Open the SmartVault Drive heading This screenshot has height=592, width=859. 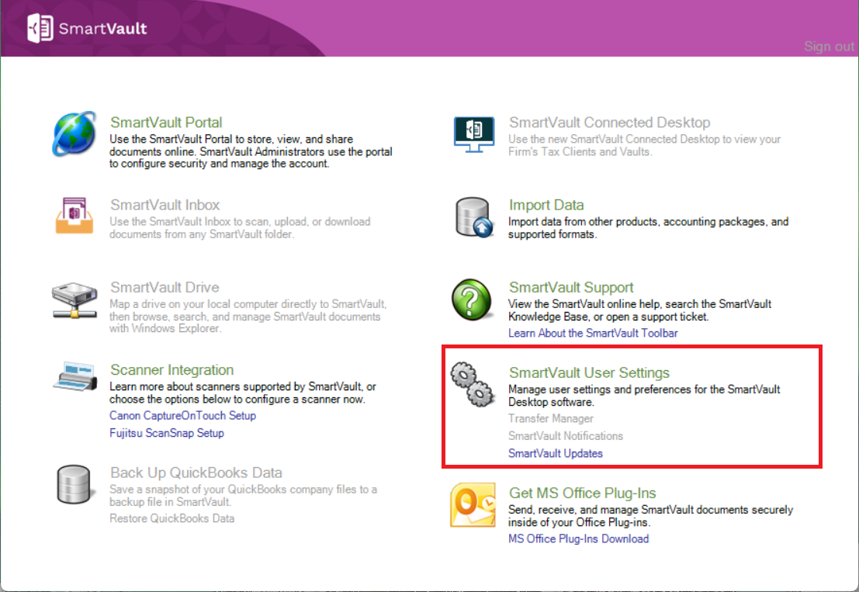pos(165,287)
